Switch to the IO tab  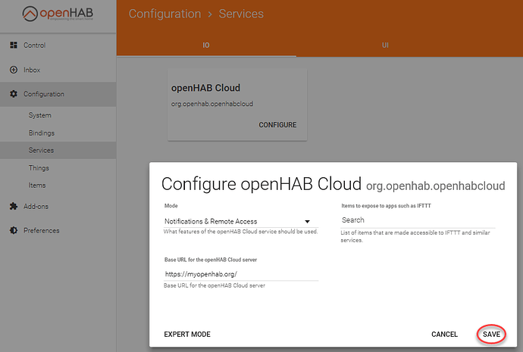[x=206, y=45]
